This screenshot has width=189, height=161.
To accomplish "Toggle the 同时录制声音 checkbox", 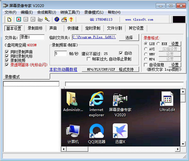I will coord(8,51).
